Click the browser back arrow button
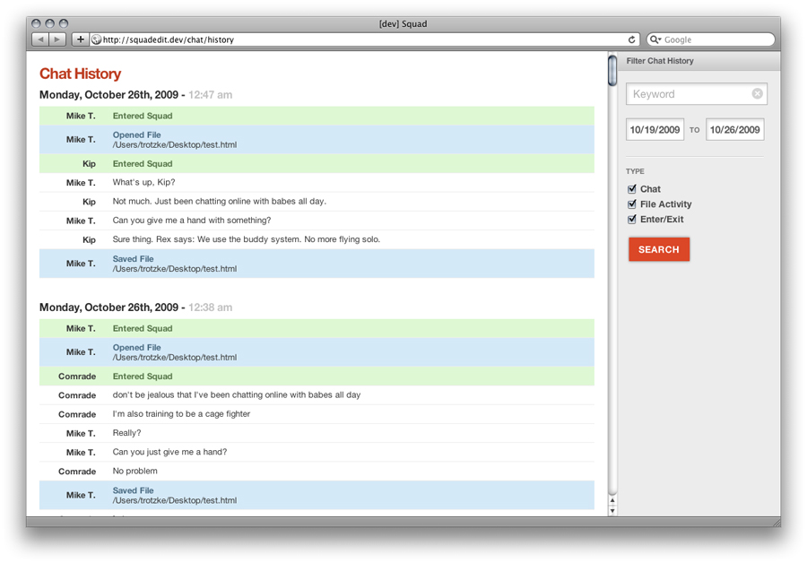Viewport: 807px width, 563px height. tap(40, 39)
